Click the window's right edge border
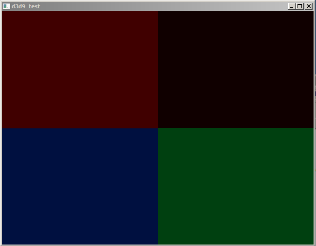 tap(315, 128)
